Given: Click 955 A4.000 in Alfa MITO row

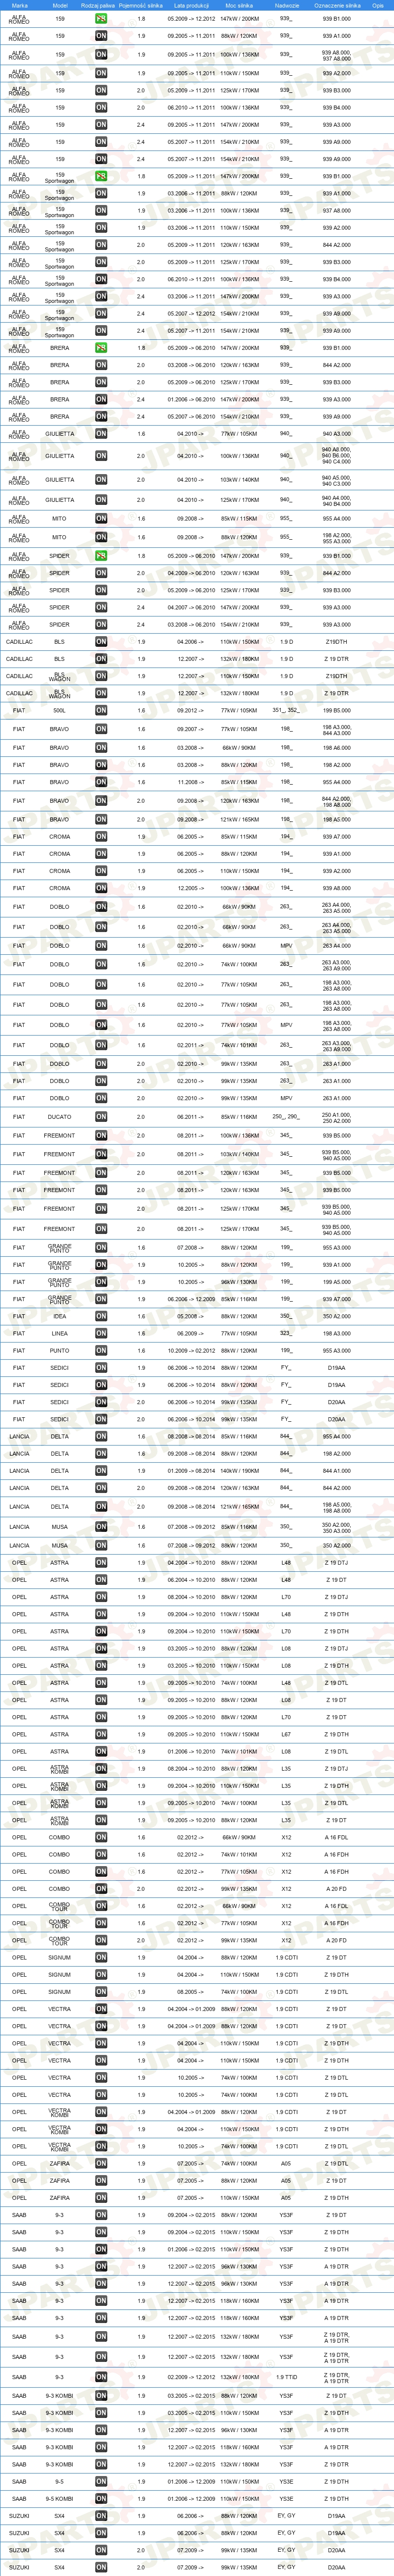Looking at the screenshot, I should (x=337, y=519).
